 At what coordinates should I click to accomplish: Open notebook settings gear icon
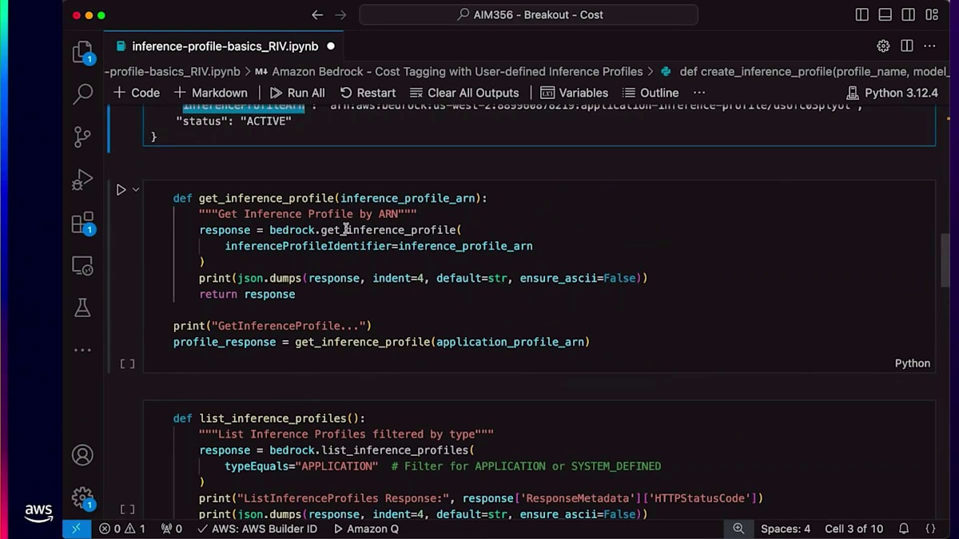tap(883, 46)
